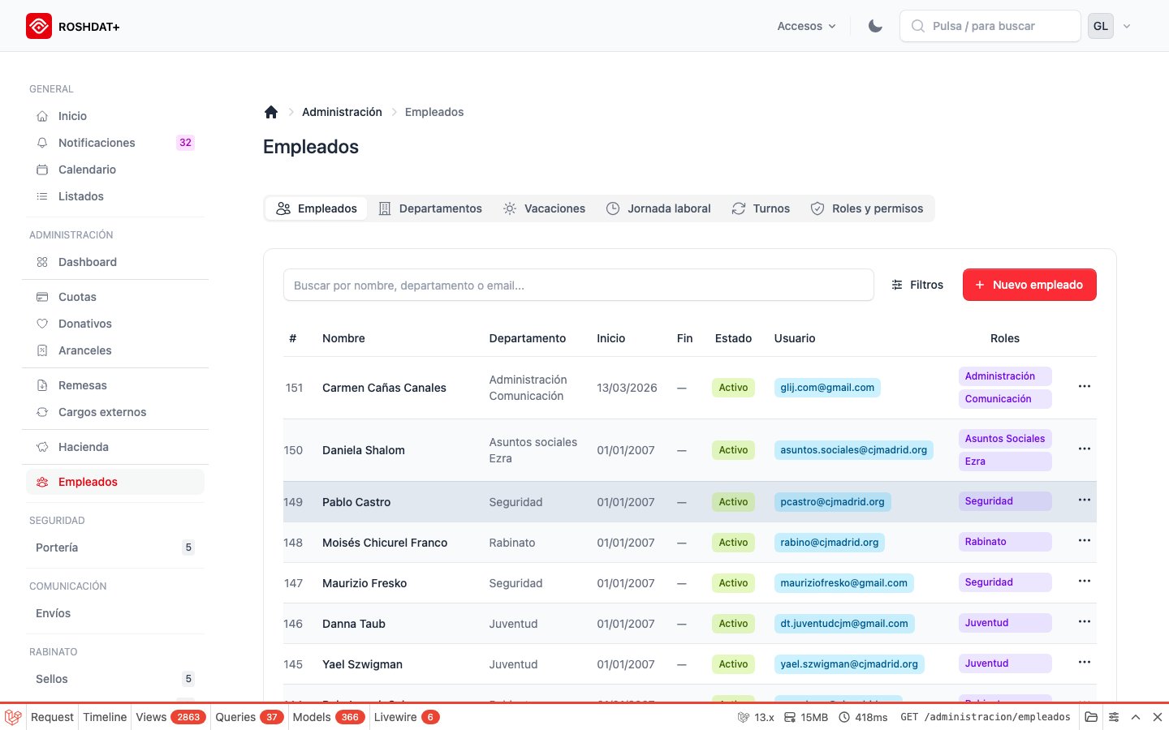This screenshot has height=730, width=1169.
Task: Open Administración in the breadcrumb trail
Action: pyautogui.click(x=342, y=112)
